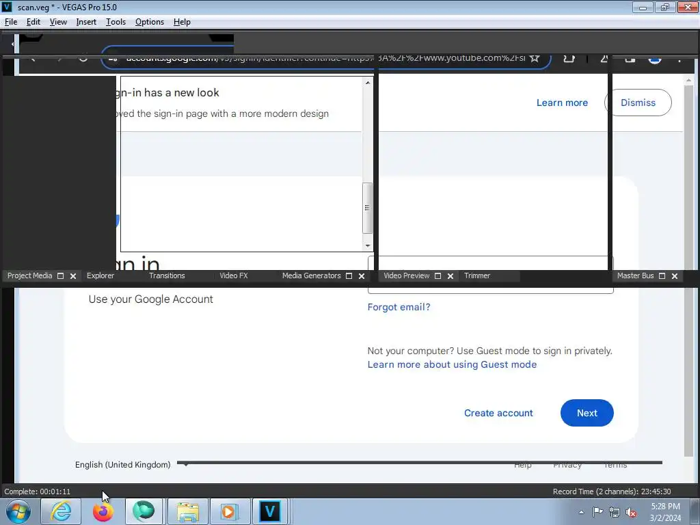
Task: Switch to the Transitions tab
Action: [x=167, y=275]
